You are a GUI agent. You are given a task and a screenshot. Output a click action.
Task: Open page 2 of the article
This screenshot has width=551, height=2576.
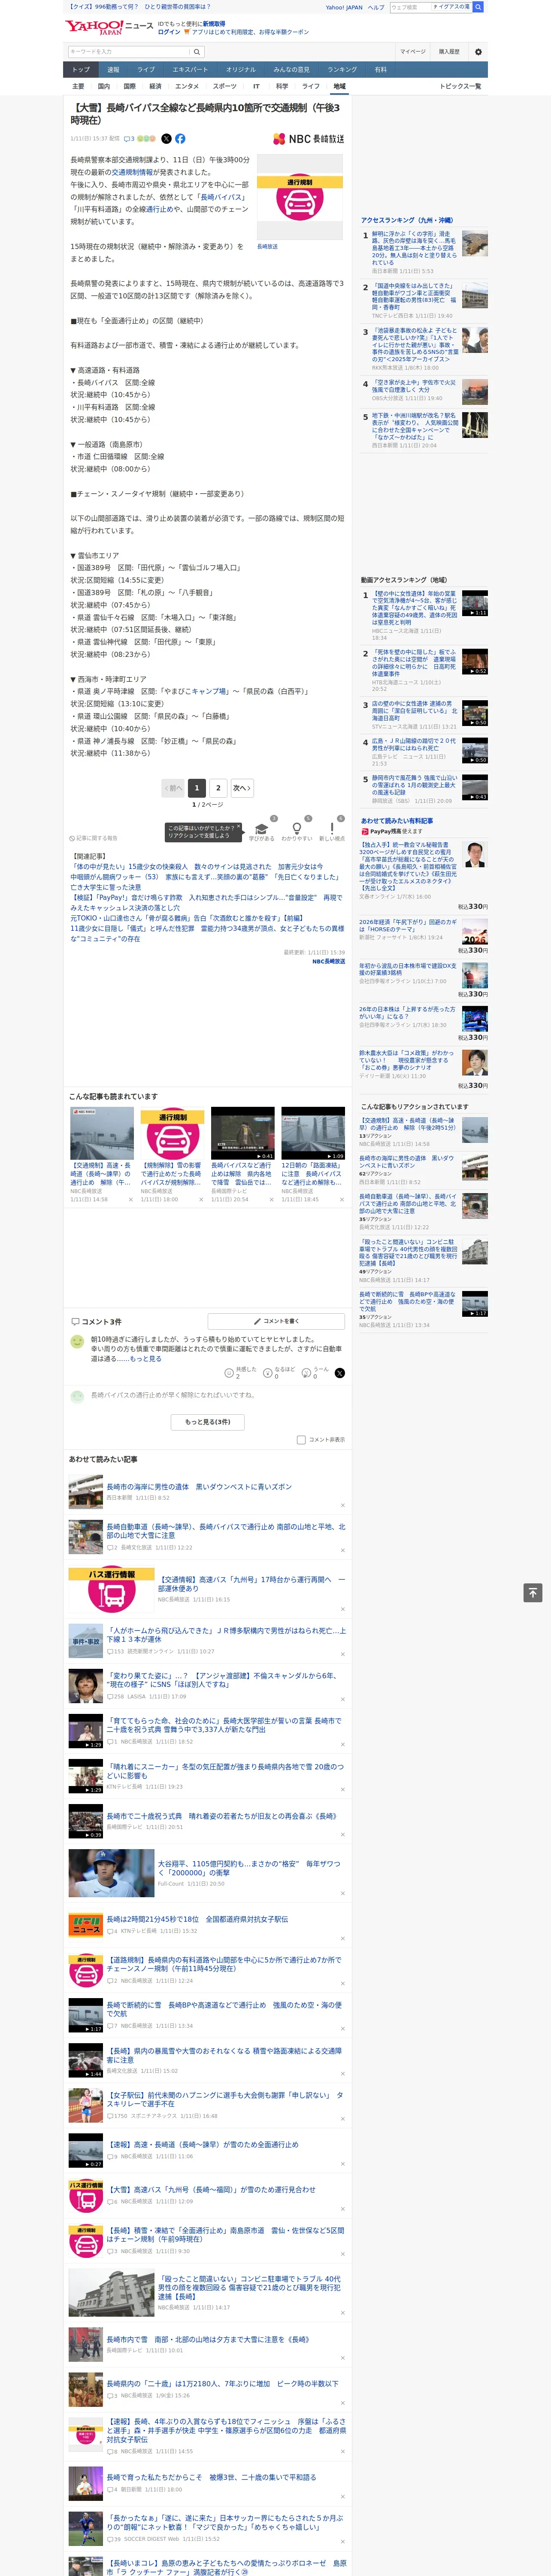pos(218,788)
